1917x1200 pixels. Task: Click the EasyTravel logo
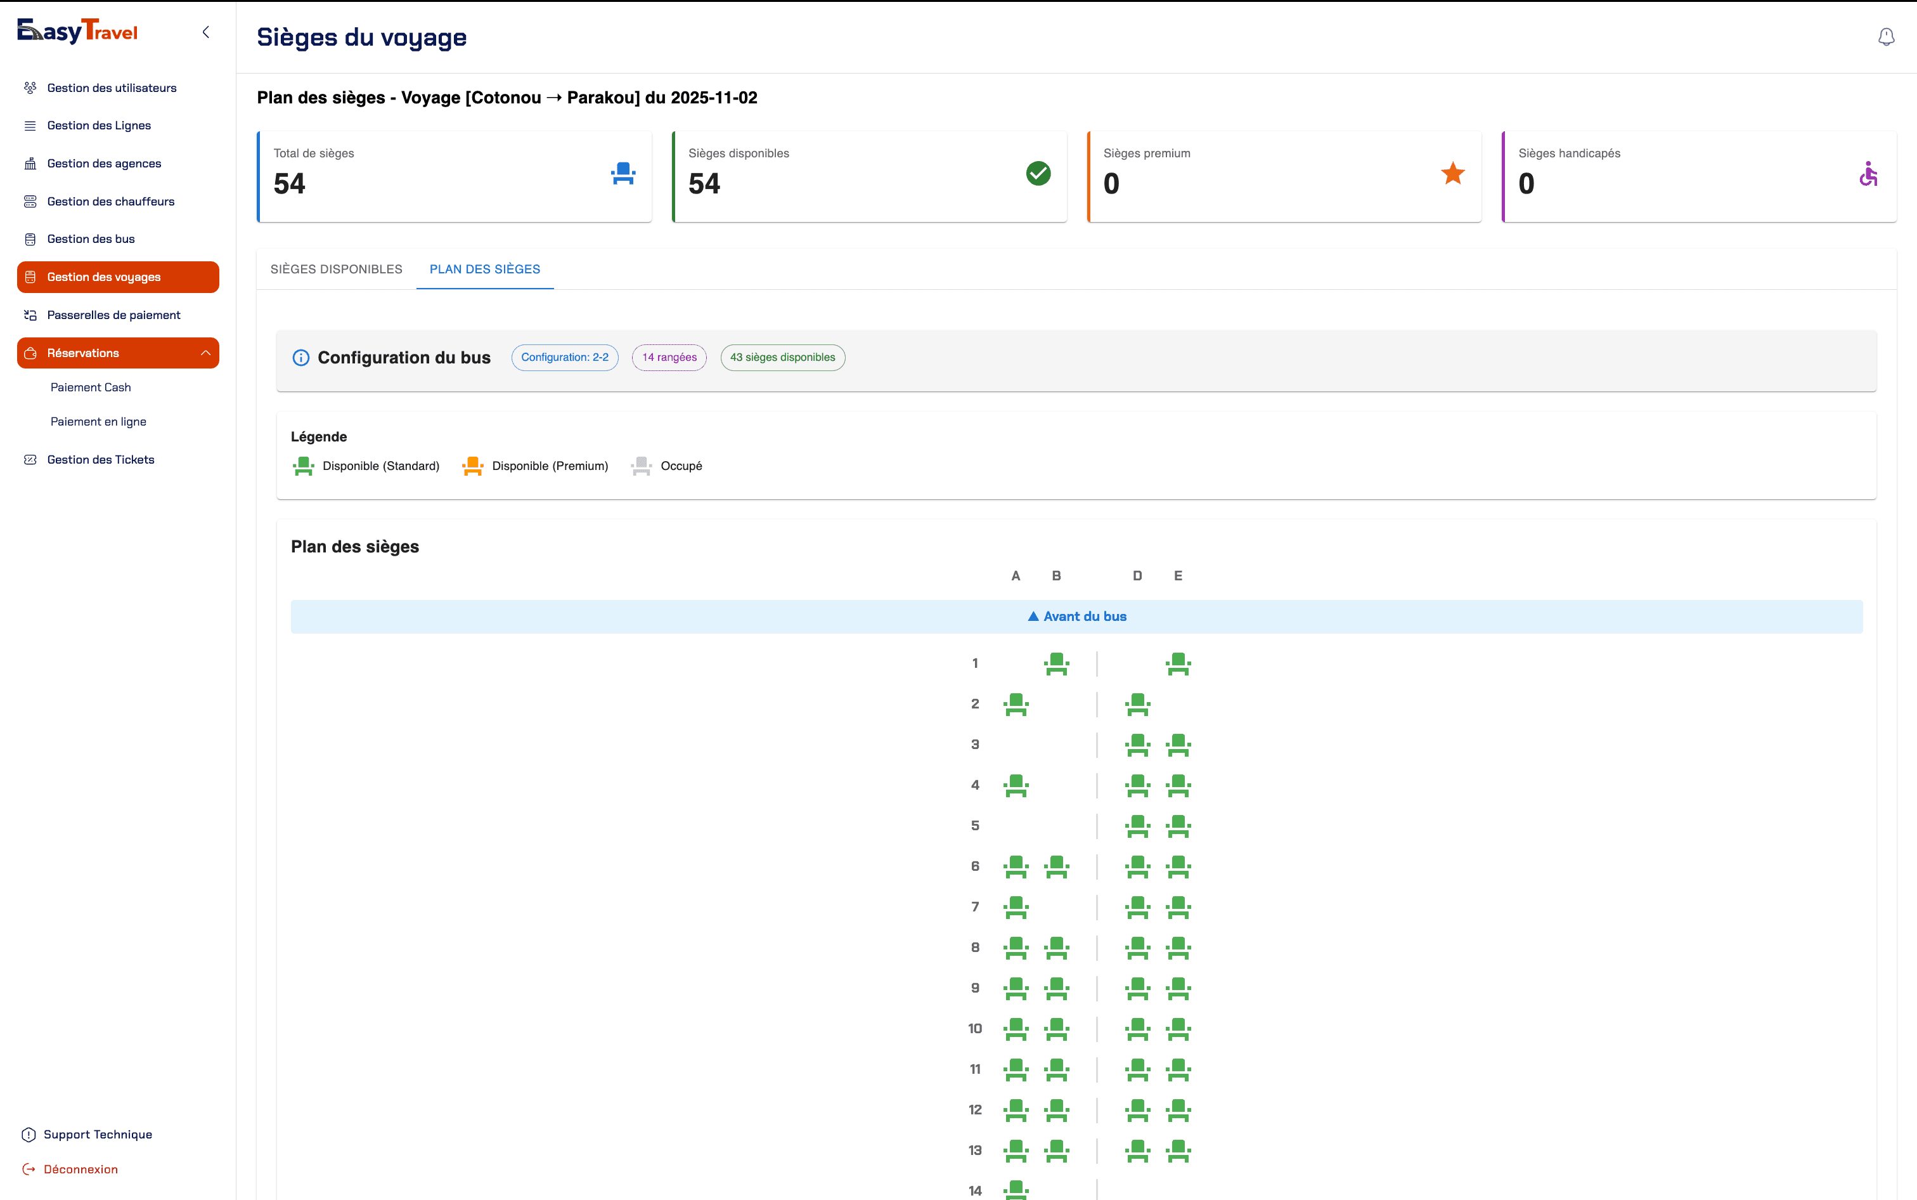[x=78, y=31]
